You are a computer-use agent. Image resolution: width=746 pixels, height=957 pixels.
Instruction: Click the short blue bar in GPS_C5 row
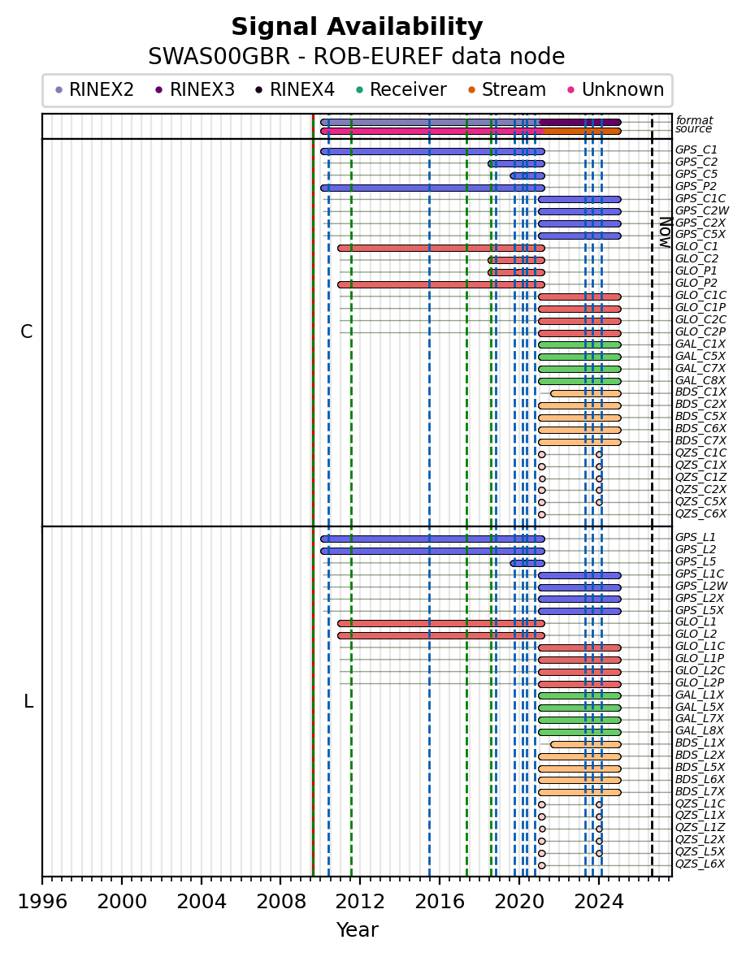(527, 175)
